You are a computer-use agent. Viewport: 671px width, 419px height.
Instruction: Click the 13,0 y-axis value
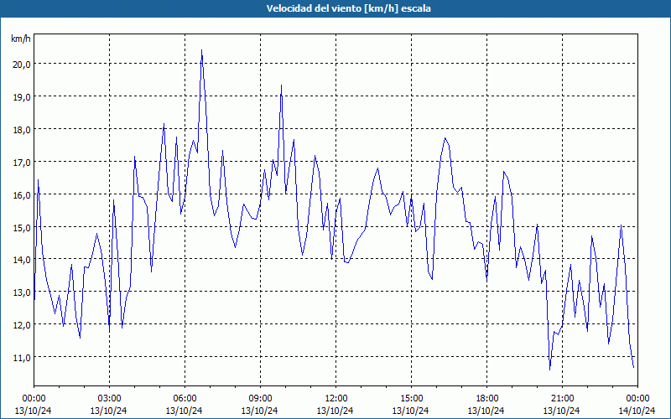pos(22,292)
